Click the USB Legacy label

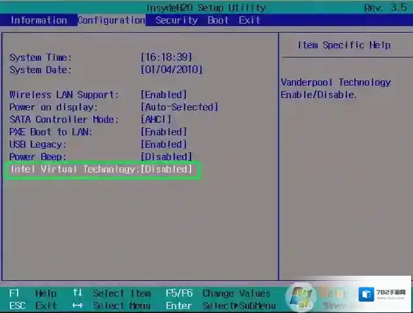click(37, 144)
